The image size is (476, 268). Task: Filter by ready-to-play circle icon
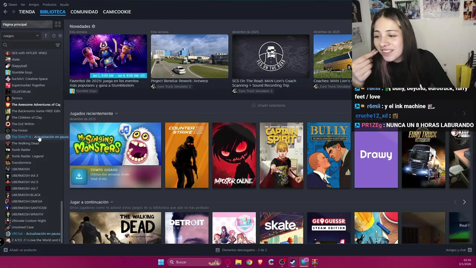(60, 36)
